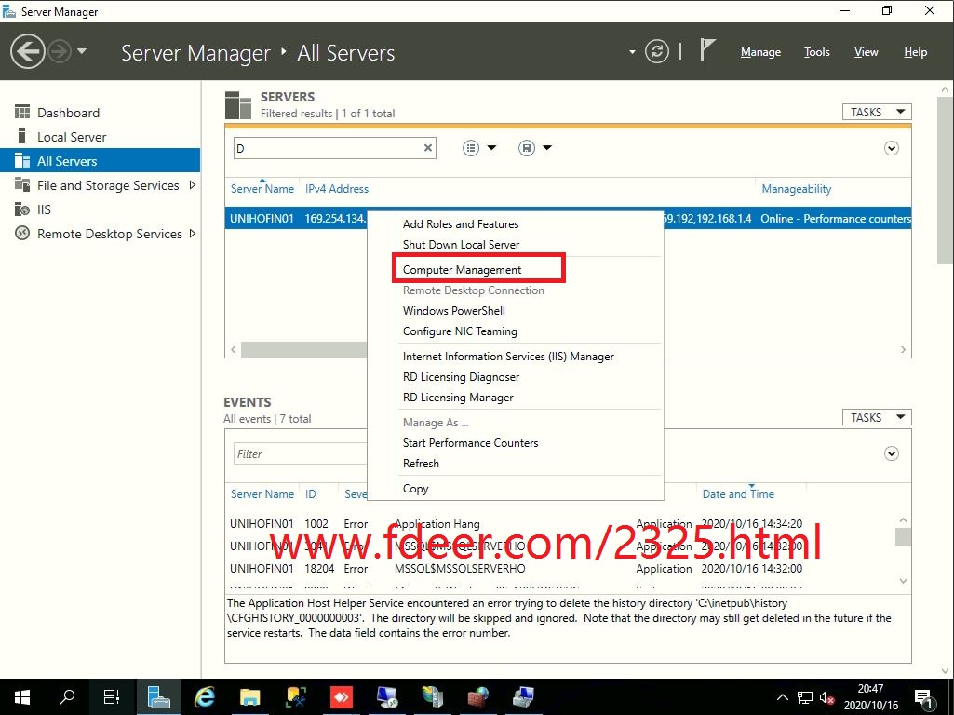Select All Servers in the sidebar
The height and width of the screenshot is (715, 954).
101,161
